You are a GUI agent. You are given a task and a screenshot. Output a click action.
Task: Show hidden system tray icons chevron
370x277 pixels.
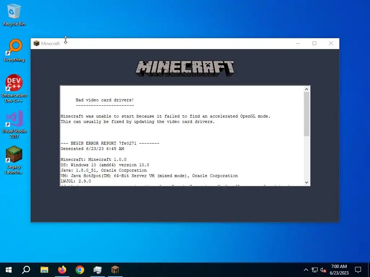(x=306, y=270)
